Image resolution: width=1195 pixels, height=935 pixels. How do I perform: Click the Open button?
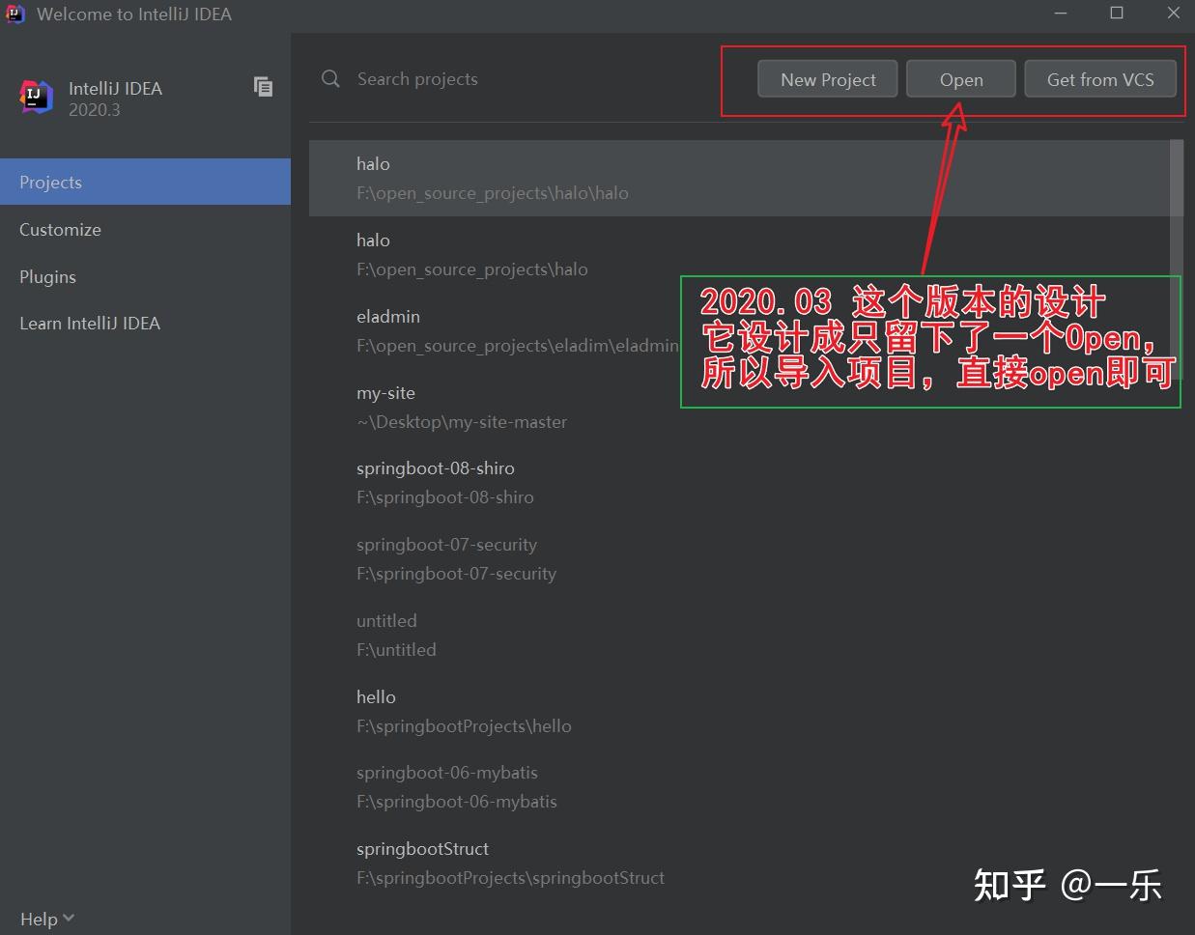(x=961, y=79)
